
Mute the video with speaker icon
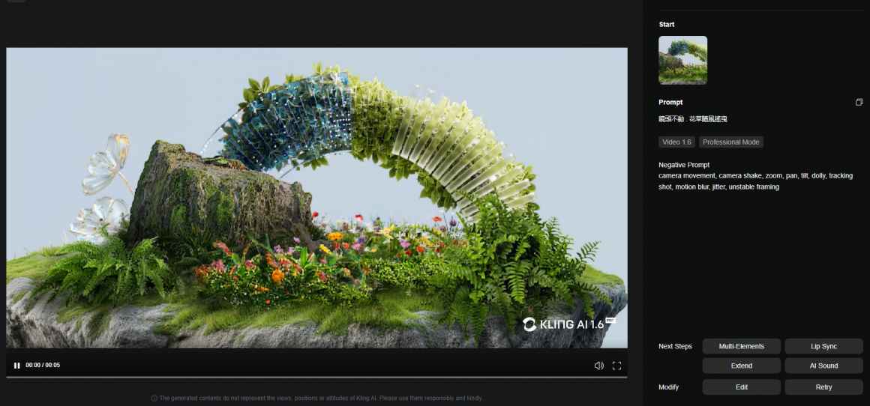click(598, 366)
